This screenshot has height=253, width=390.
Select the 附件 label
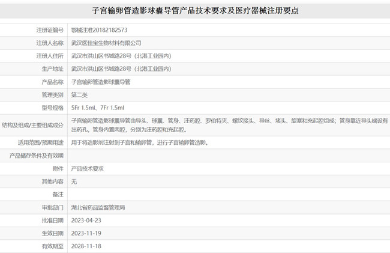pos(58,169)
